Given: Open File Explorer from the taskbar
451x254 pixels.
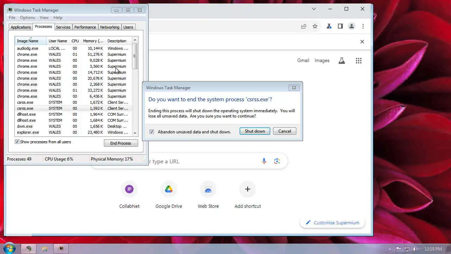Looking at the screenshot, I should pos(45,249).
